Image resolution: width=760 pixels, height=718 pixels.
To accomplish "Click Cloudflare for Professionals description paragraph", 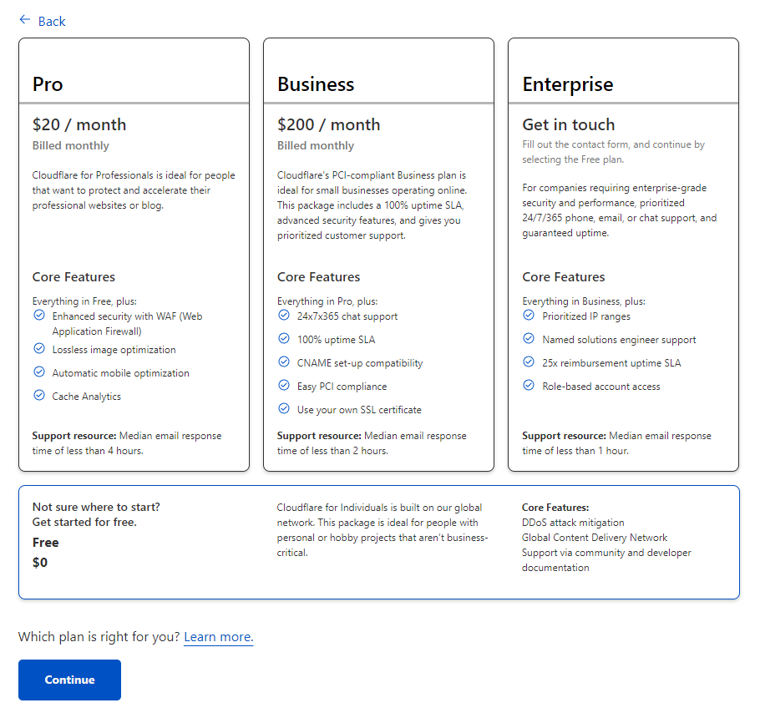I will click(134, 190).
